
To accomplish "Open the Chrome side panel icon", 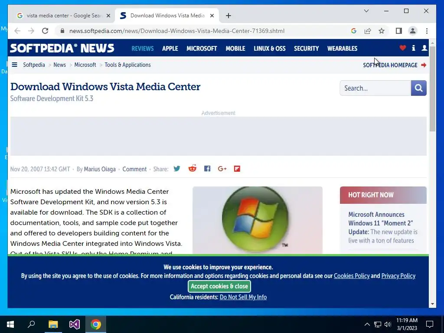I will (399, 31).
